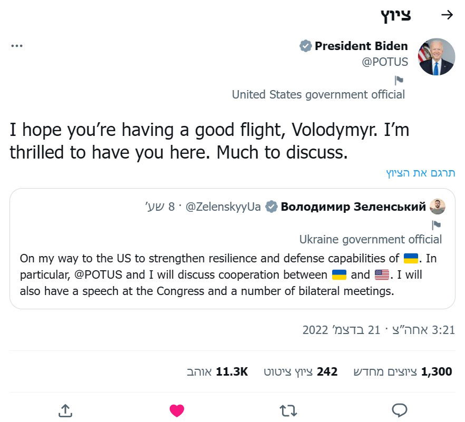Click the verified badge next to President Biden
This screenshot has height=422, width=465.
[306, 46]
